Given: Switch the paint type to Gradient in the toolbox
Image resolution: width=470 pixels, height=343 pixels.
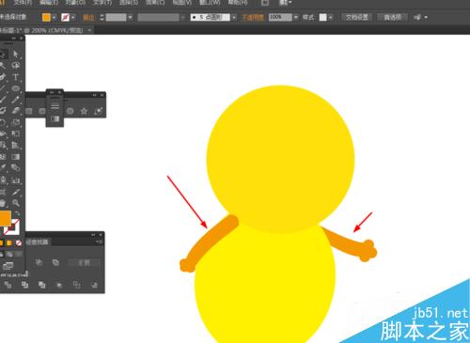Looking at the screenshot, I should point(9,242).
